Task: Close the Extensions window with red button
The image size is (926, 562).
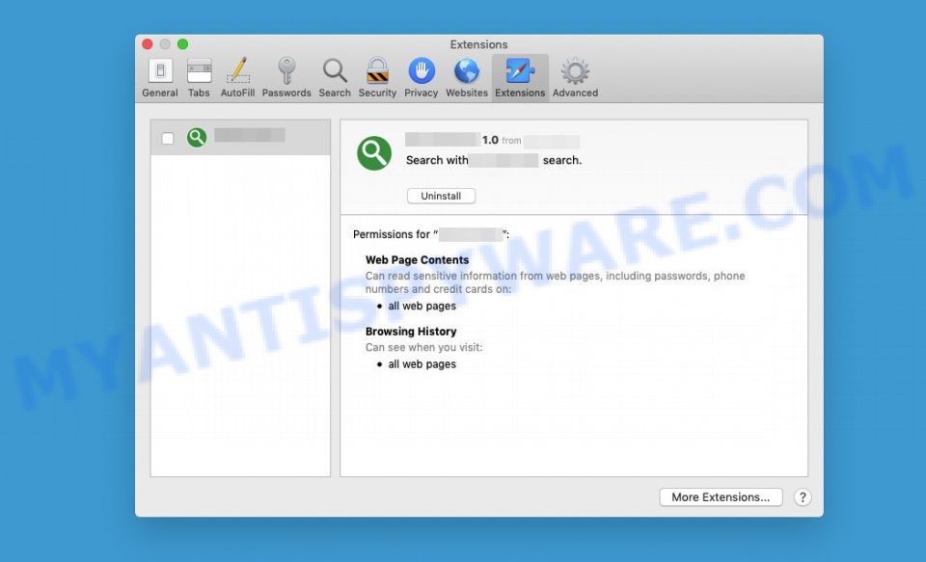Action: (x=148, y=44)
